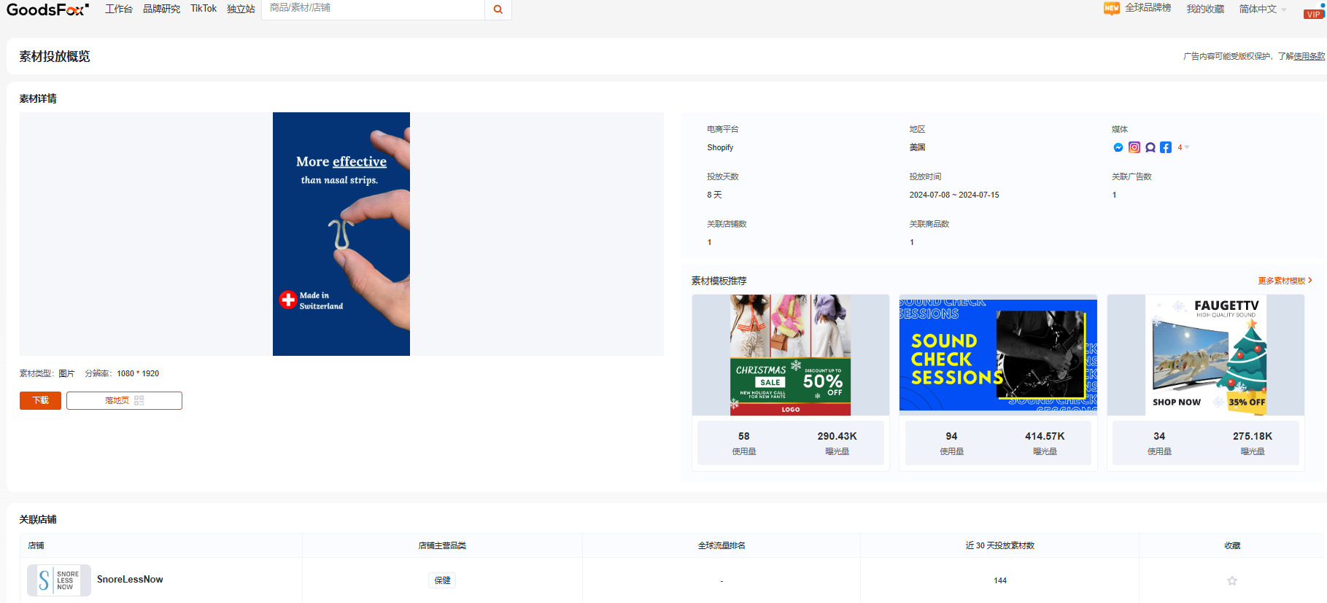The height and width of the screenshot is (603, 1327).
Task: Click the 落地页 button
Action: tap(124, 400)
